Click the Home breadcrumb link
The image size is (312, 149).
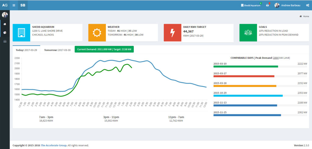(x=306, y=16)
